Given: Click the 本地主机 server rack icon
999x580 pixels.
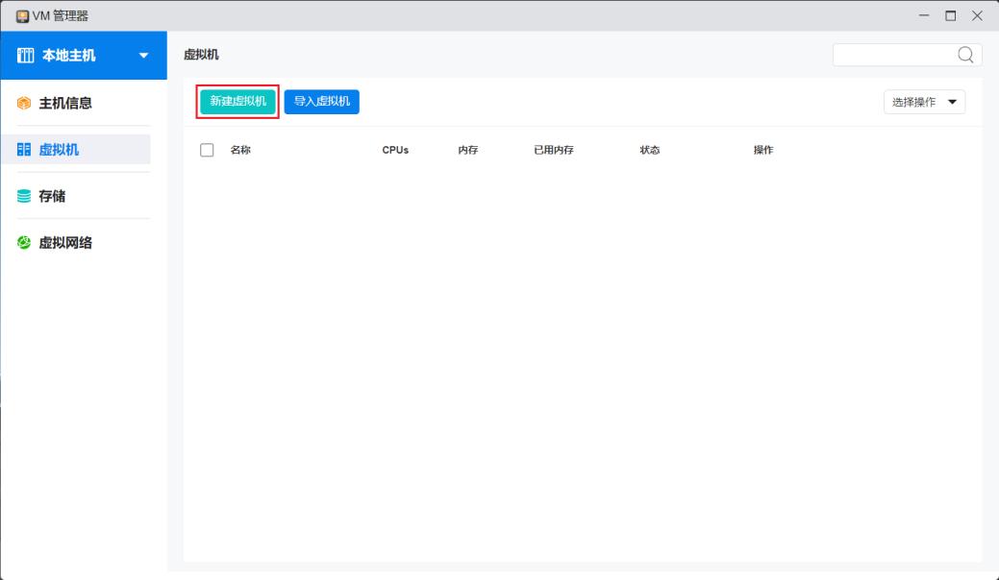Looking at the screenshot, I should 26,56.
